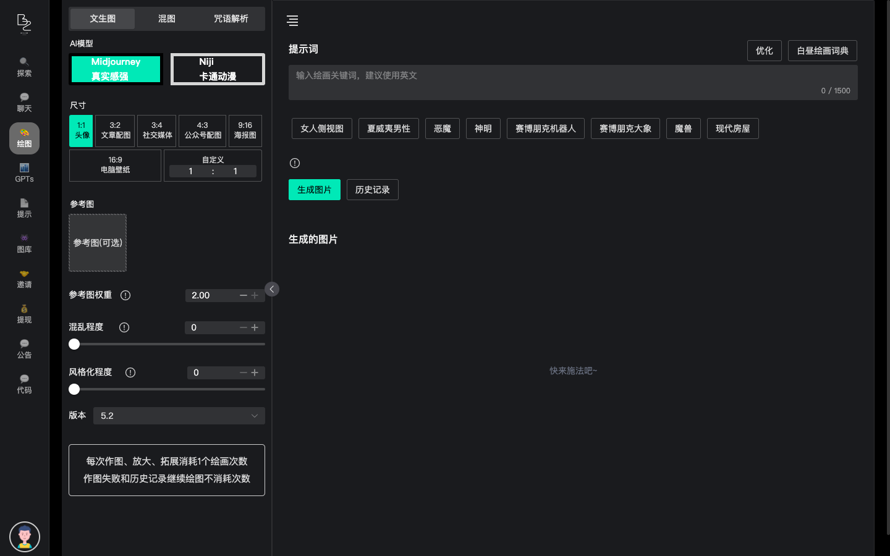Collapse the left settings panel with the chevron

pyautogui.click(x=271, y=289)
